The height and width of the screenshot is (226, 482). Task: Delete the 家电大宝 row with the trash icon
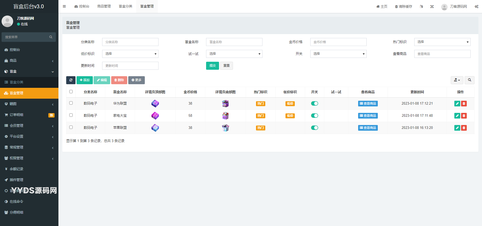464,116
